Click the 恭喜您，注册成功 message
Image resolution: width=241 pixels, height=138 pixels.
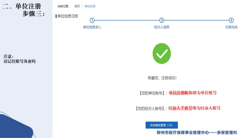[x=162, y=78]
